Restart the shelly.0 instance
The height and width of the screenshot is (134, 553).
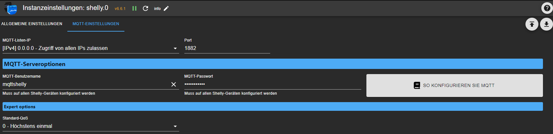pos(145,8)
